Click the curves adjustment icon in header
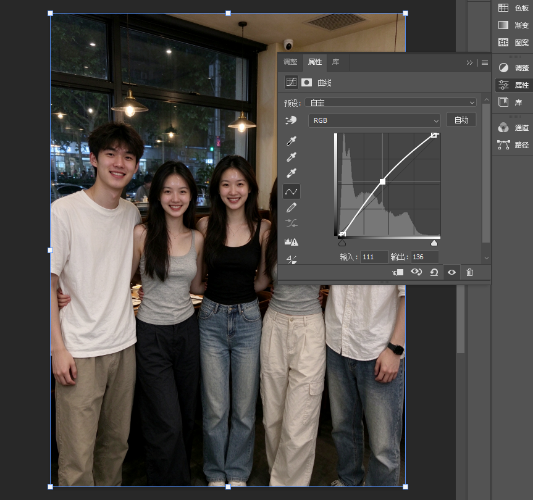Screen dimensions: 533x500 point(292,82)
